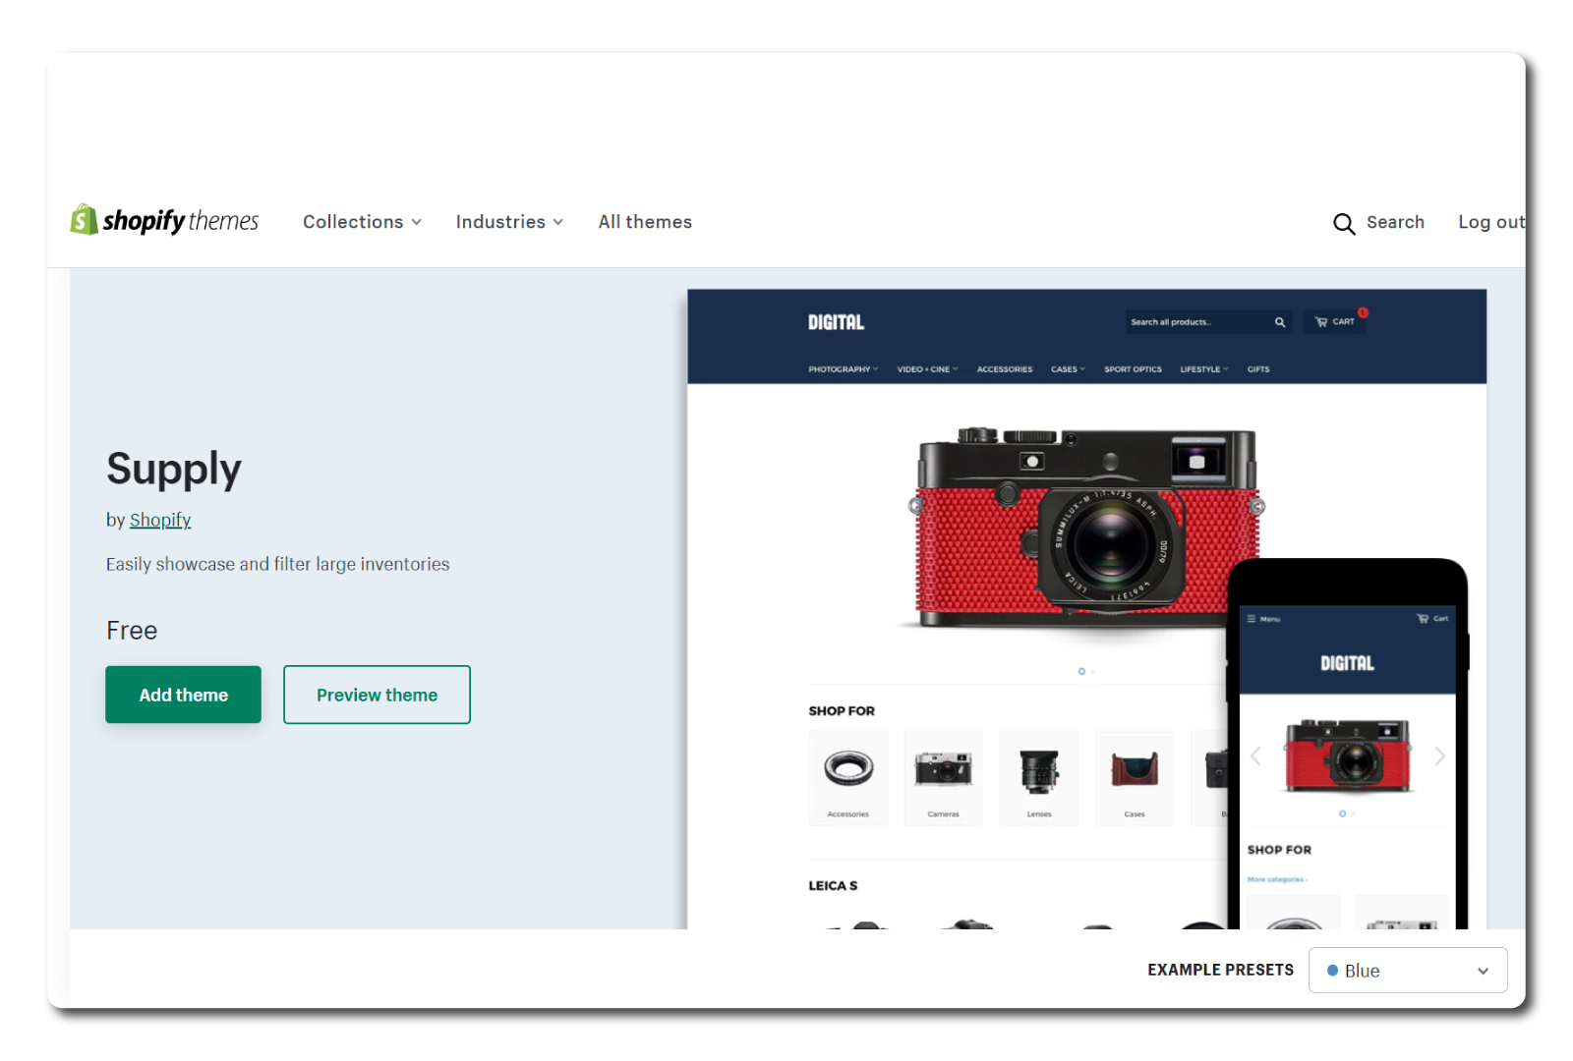This screenshot has width=1573, height=1061.
Task: Click the blue preset color dot
Action: [x=1333, y=971]
